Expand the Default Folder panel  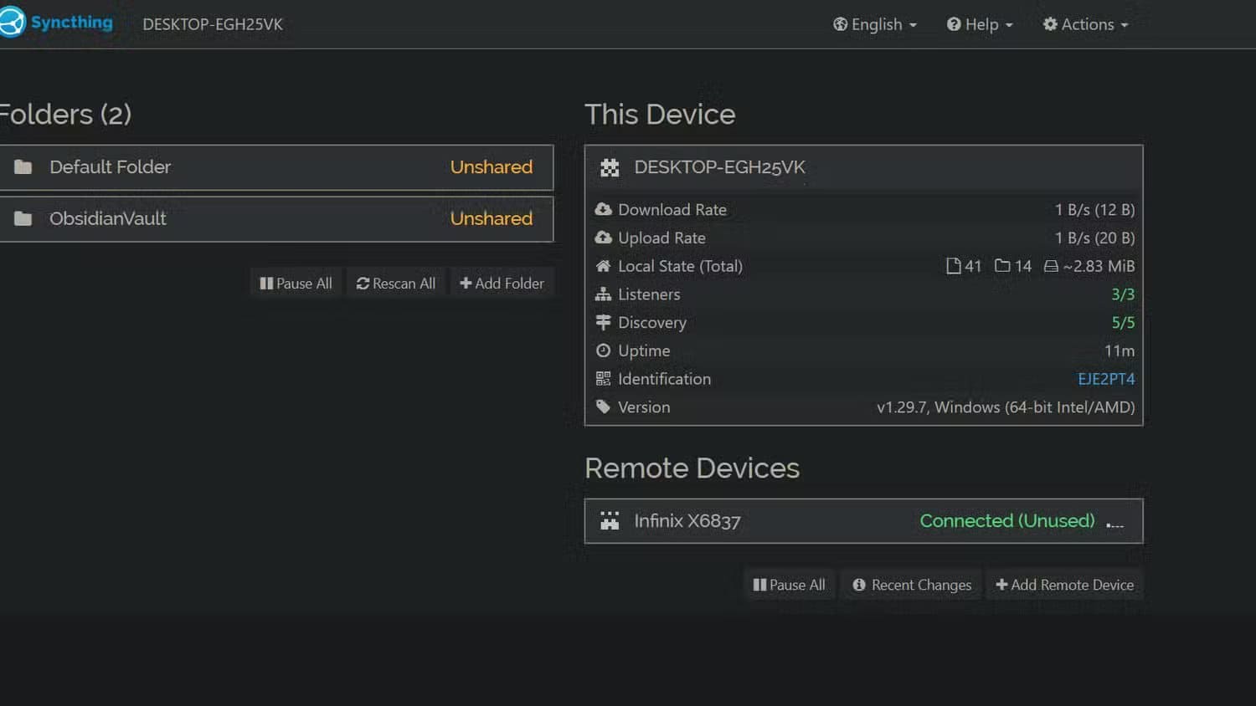pos(276,167)
